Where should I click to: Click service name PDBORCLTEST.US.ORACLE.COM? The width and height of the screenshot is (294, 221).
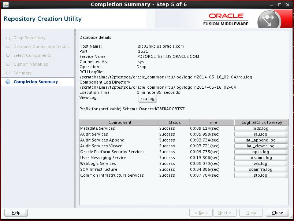pos(168,56)
